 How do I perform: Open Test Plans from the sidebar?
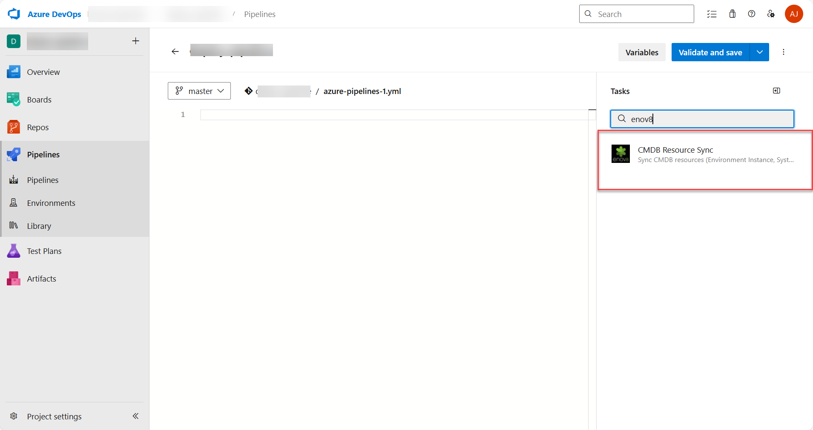pos(44,251)
